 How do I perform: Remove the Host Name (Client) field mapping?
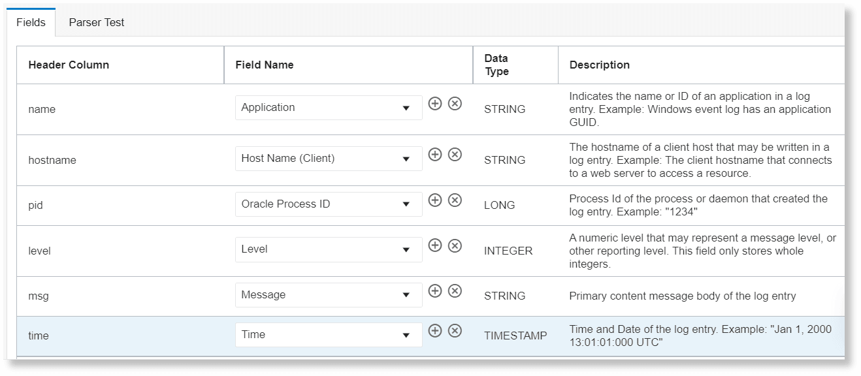coord(453,155)
